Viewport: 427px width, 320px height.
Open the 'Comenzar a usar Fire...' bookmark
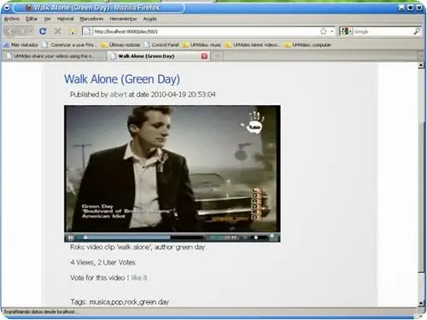point(70,44)
